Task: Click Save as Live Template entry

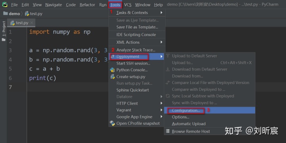Action: [x=137, y=20]
